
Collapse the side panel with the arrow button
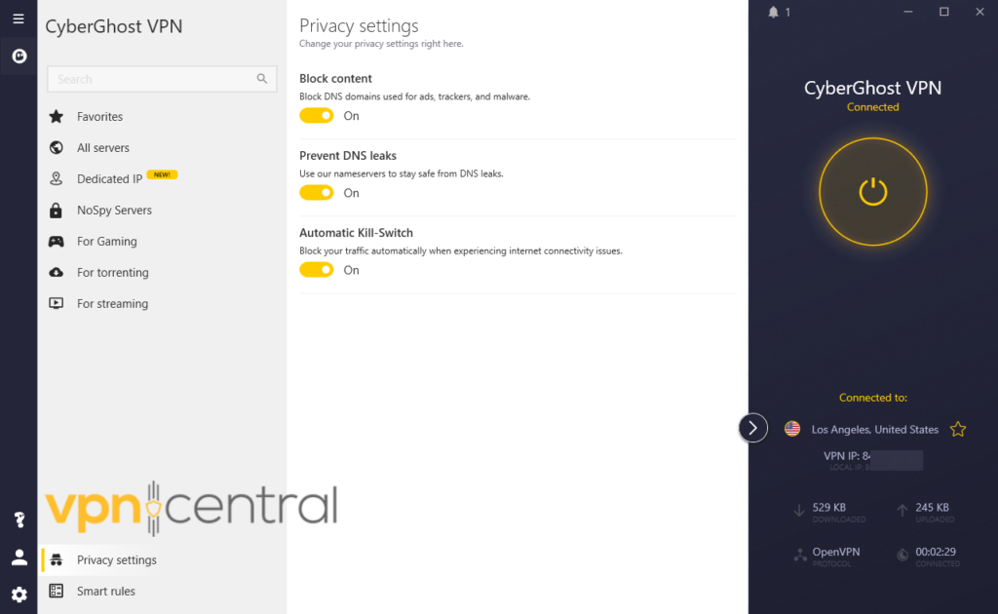[x=752, y=428]
